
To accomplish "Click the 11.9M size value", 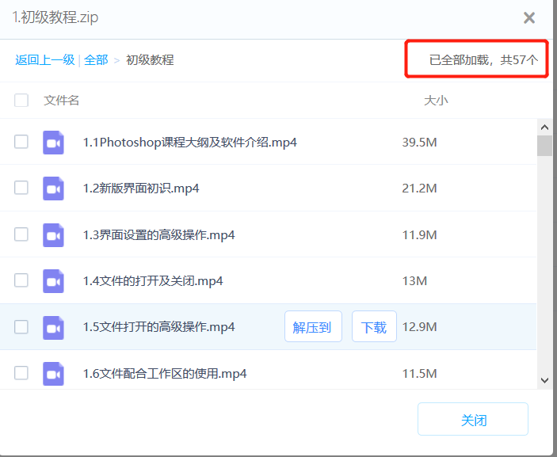I will pyautogui.click(x=419, y=234).
